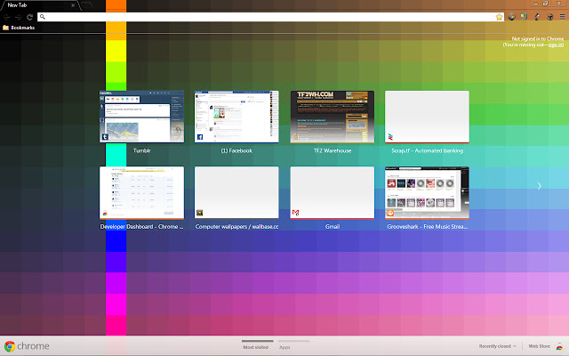The width and height of the screenshot is (569, 356).
Task: Expand the Recently closed menu
Action: coord(496,345)
